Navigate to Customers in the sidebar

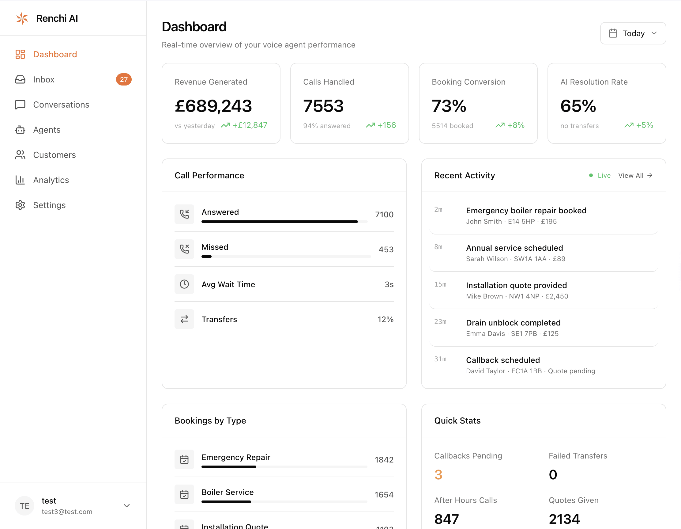click(x=54, y=155)
